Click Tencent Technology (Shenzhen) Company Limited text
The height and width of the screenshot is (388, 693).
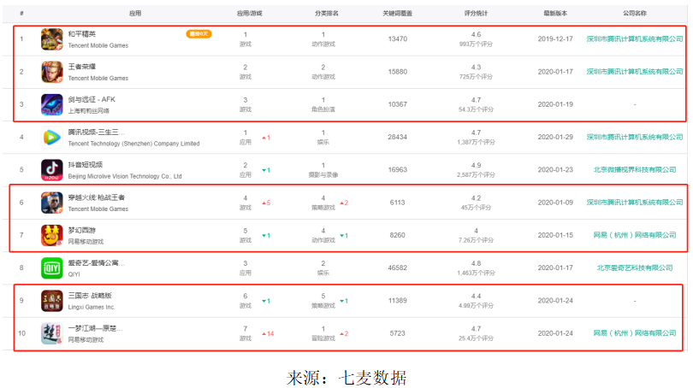[133, 144]
